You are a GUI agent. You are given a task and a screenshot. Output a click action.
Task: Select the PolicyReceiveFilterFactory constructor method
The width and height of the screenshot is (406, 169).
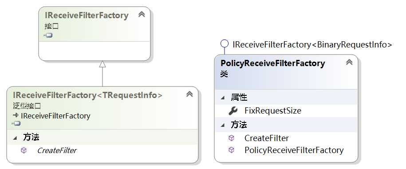coord(294,150)
